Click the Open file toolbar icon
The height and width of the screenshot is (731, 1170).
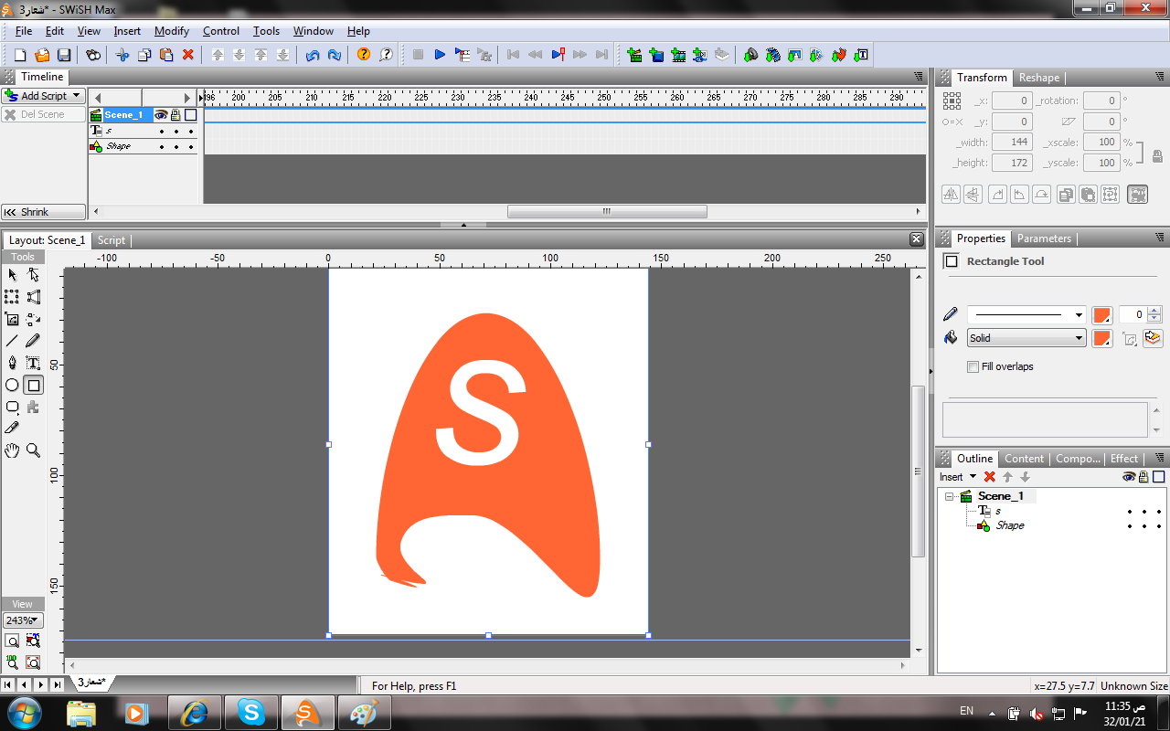click(42, 55)
